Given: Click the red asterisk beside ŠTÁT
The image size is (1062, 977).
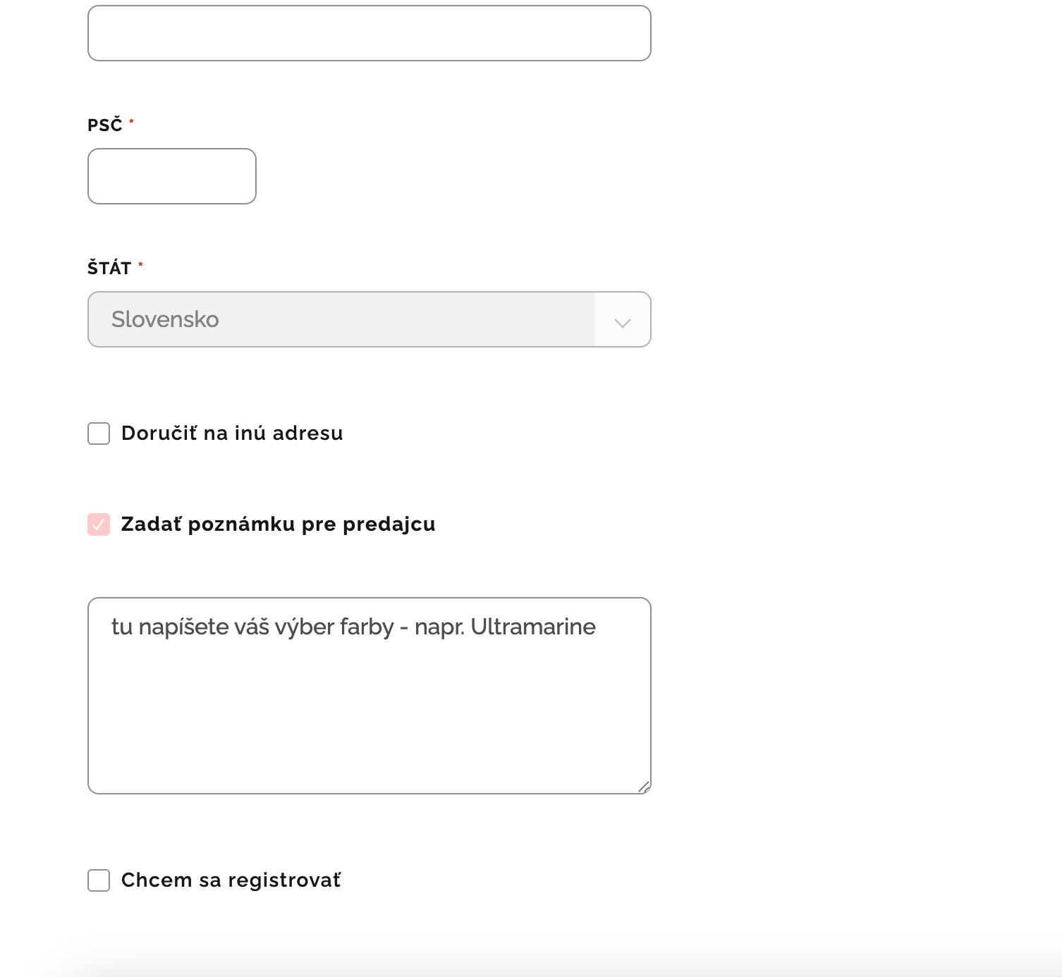Looking at the screenshot, I should point(141,265).
